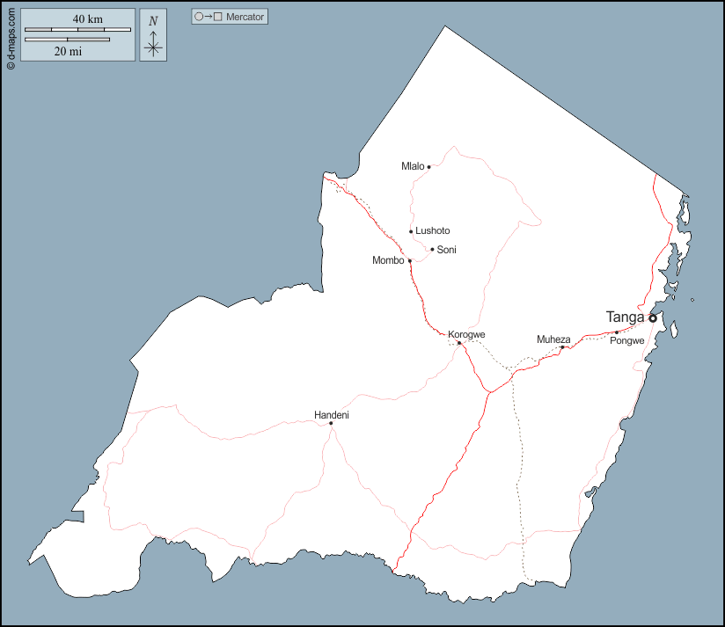
Task: Click the Pongwe town dot marker
Action: (x=617, y=332)
